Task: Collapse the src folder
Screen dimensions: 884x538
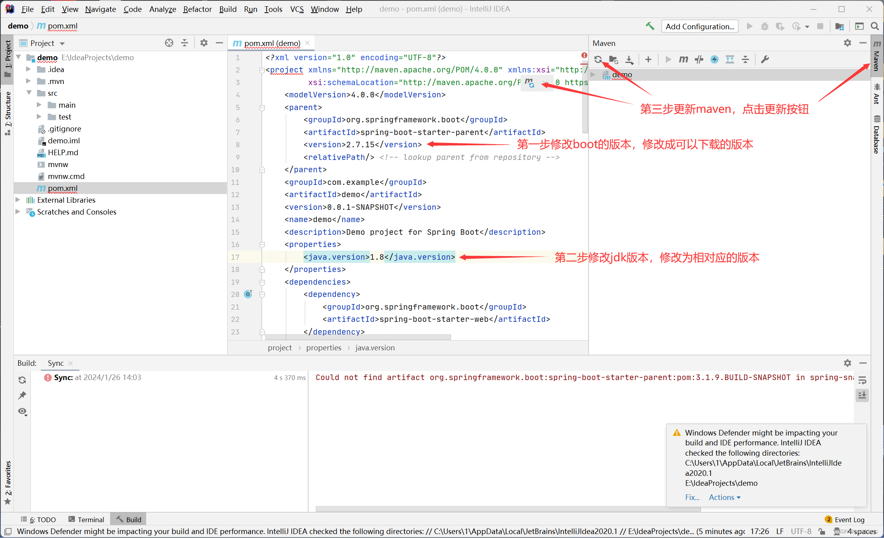Action: point(29,93)
